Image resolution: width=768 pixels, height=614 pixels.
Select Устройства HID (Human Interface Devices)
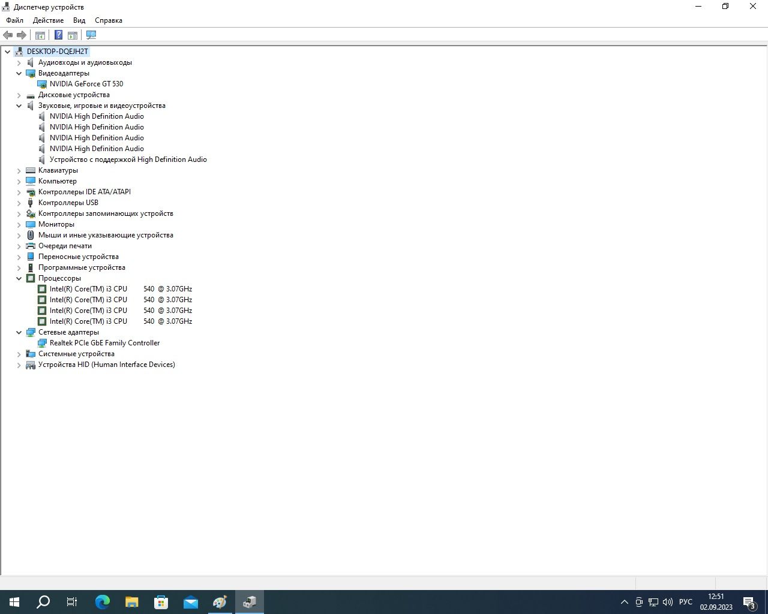(x=107, y=365)
